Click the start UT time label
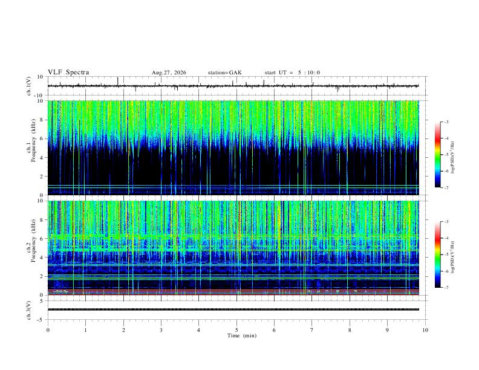Viewport: 479px width, 370px height. pyautogui.click(x=292, y=73)
